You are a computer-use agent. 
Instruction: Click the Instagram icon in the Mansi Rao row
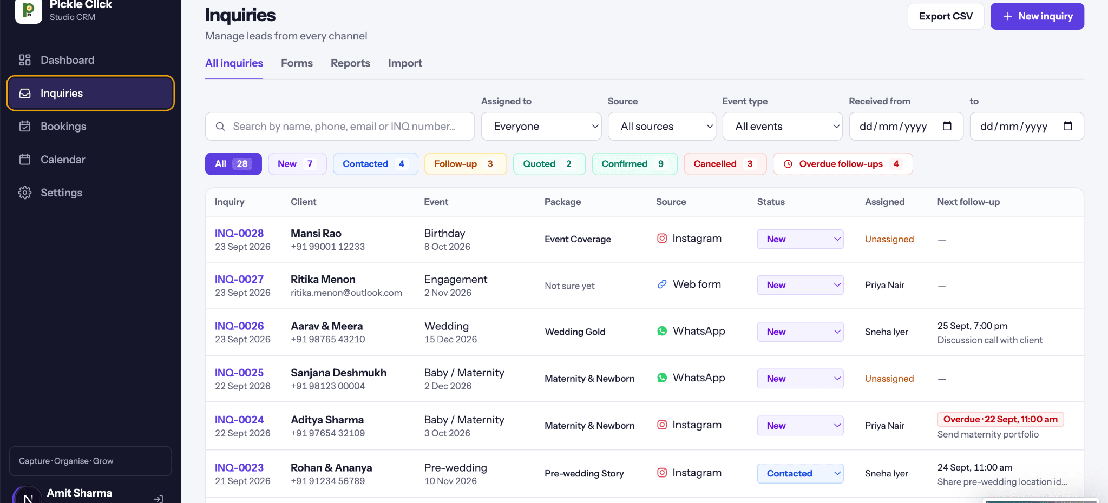[661, 239]
